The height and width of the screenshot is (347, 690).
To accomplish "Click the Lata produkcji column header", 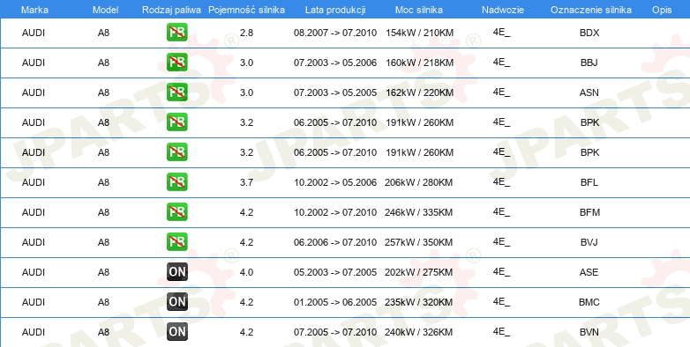I will coord(335,10).
